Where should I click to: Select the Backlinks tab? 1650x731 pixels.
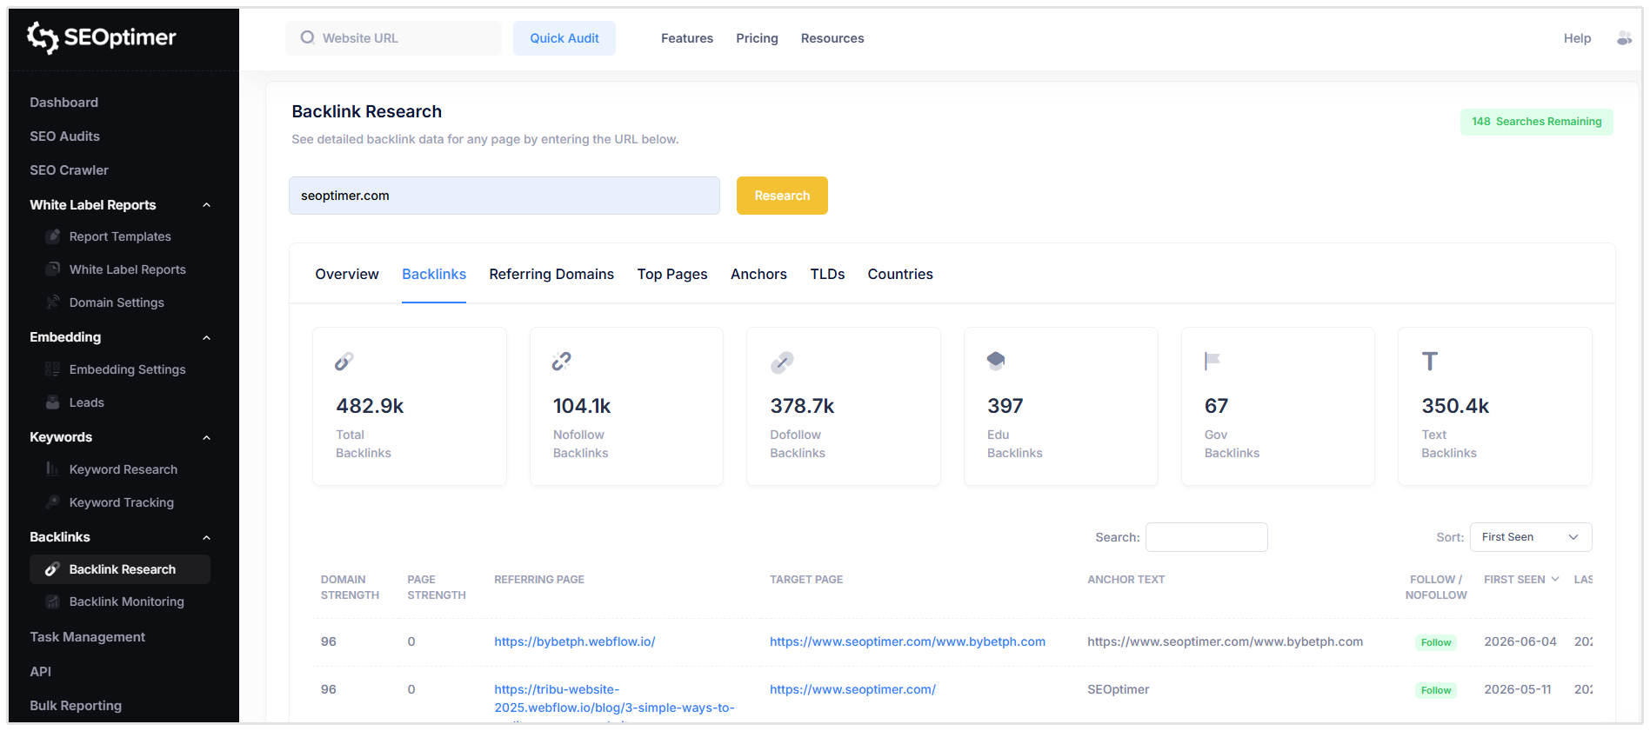click(434, 274)
